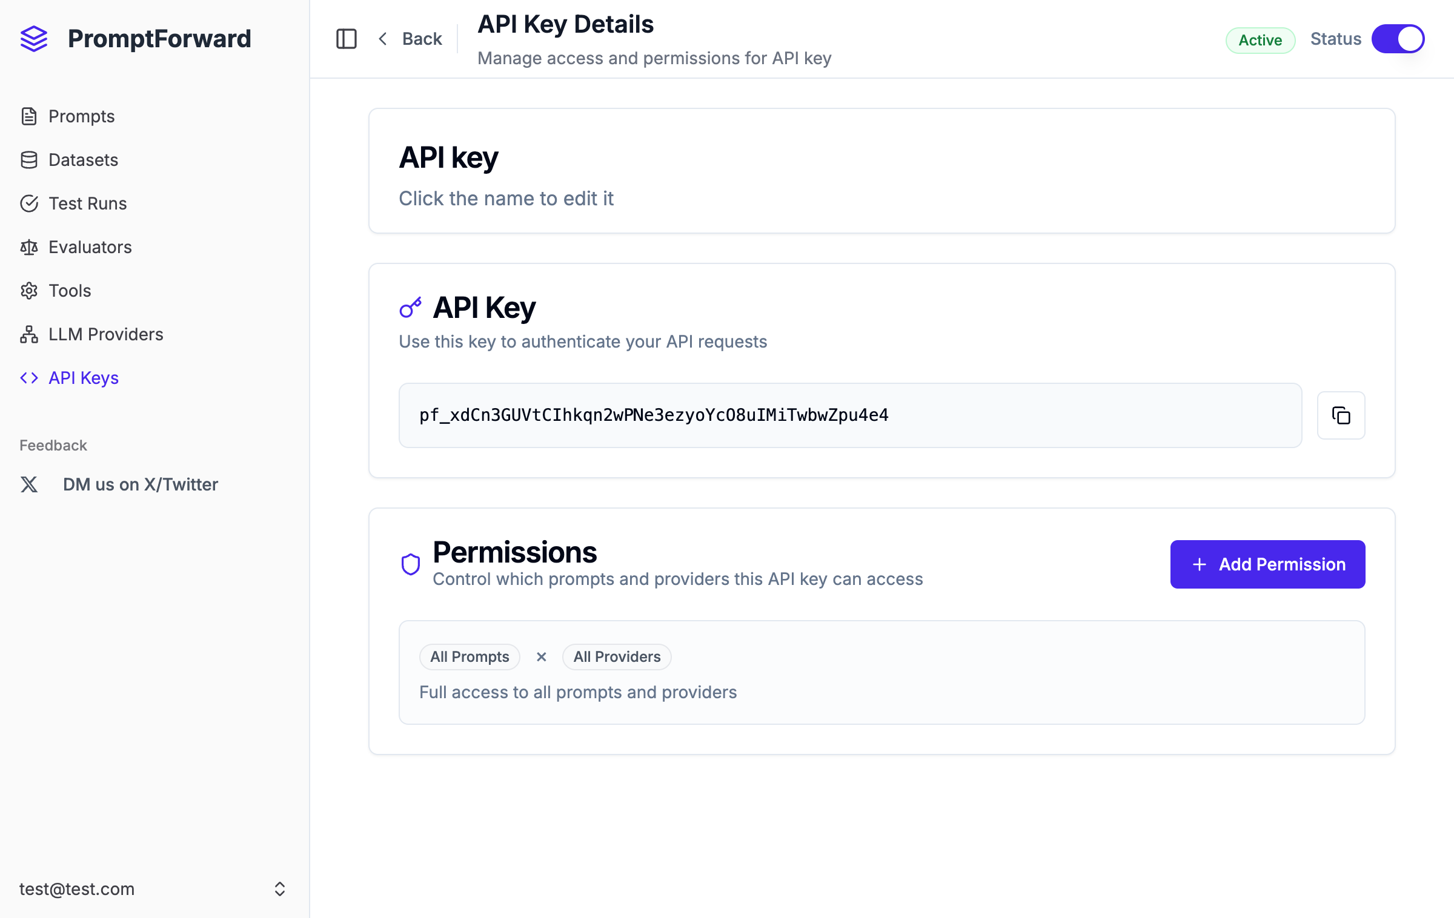Click the Back chevron arrow
The width and height of the screenshot is (1454, 918).
(x=382, y=38)
